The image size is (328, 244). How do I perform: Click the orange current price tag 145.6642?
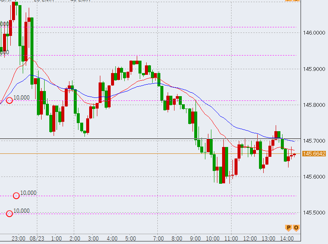pos(314,154)
